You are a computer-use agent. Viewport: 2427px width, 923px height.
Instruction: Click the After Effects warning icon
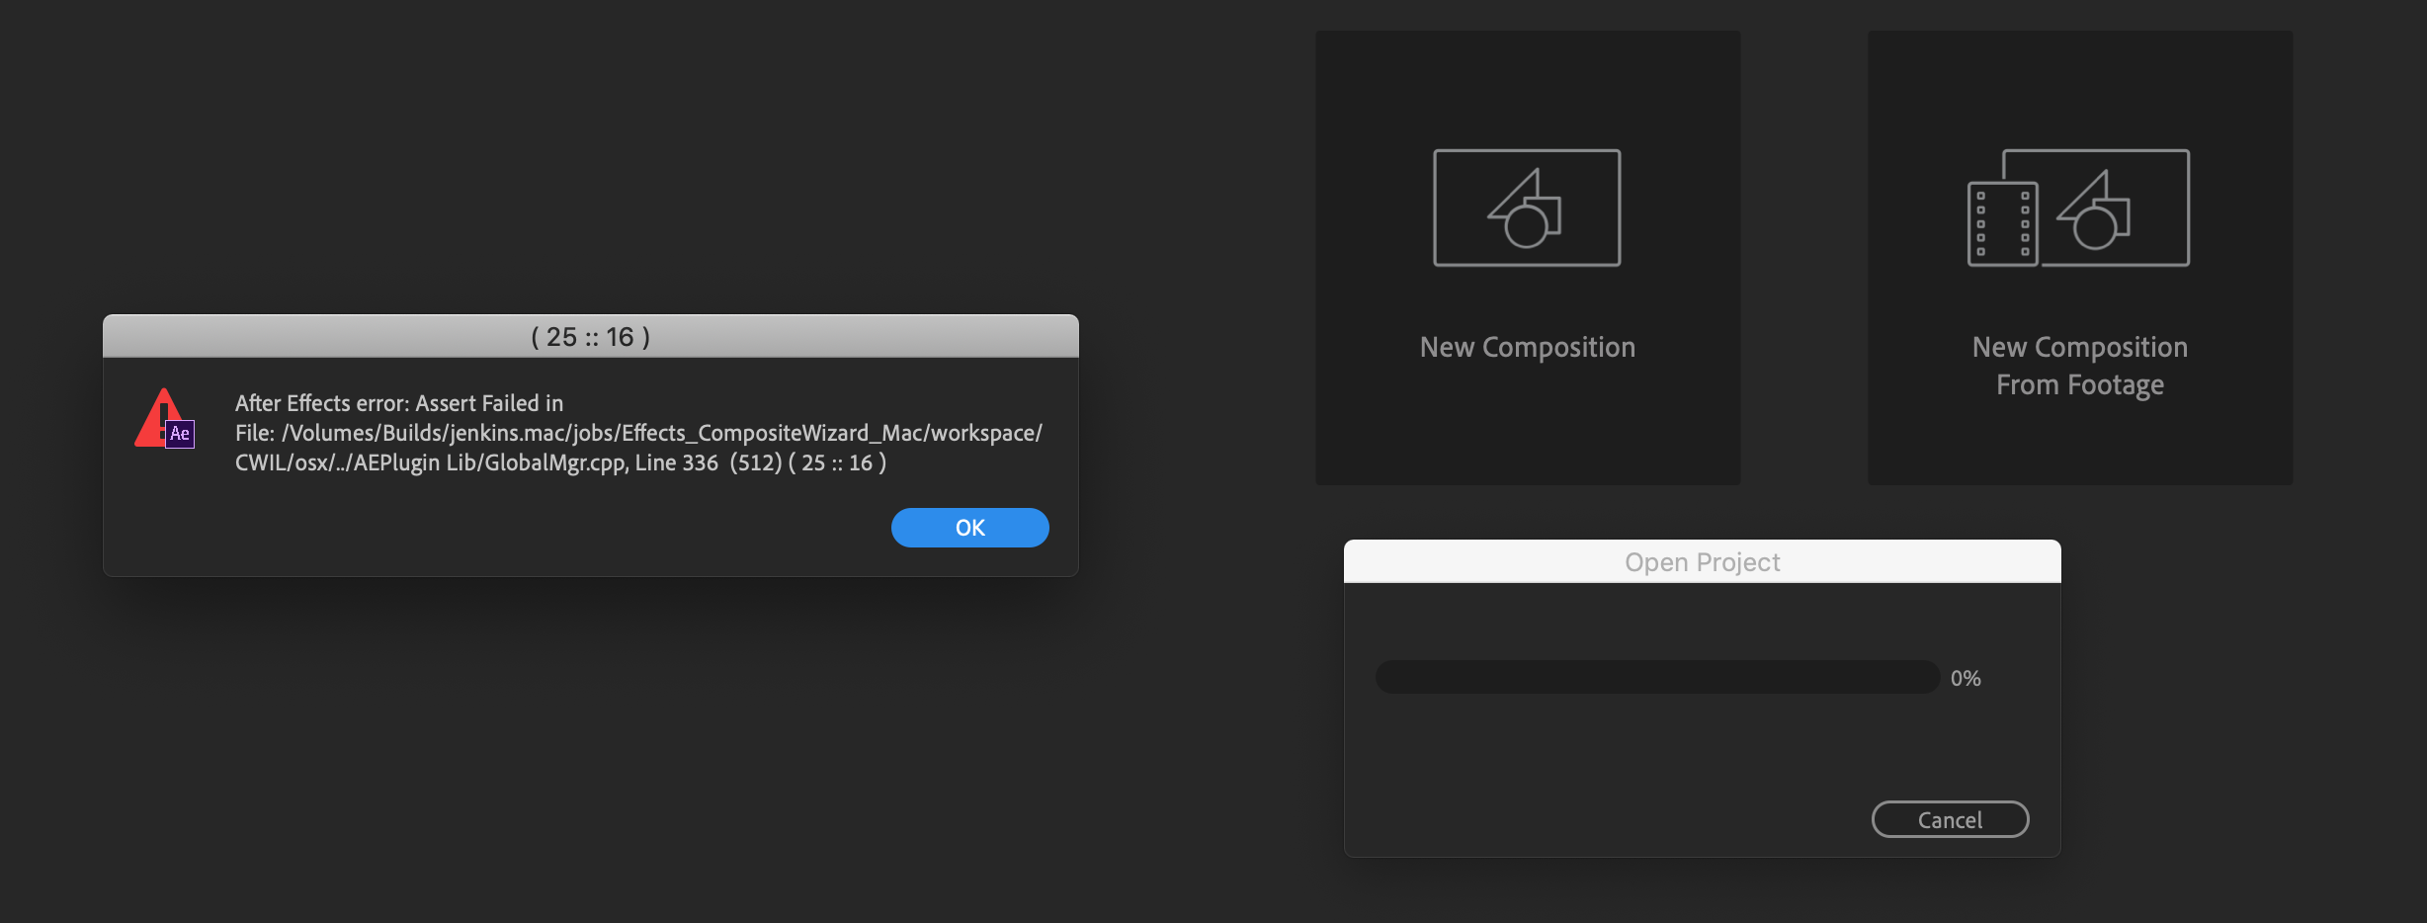pyautogui.click(x=164, y=419)
